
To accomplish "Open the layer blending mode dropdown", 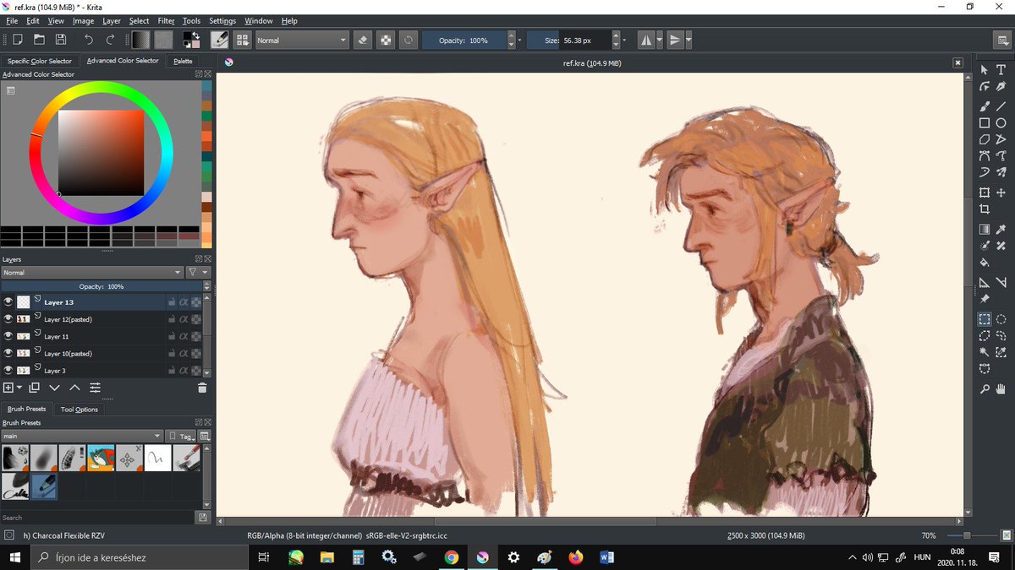I will click(x=92, y=273).
